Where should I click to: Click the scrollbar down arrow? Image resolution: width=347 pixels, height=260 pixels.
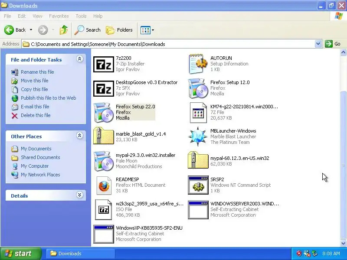tap(343, 243)
